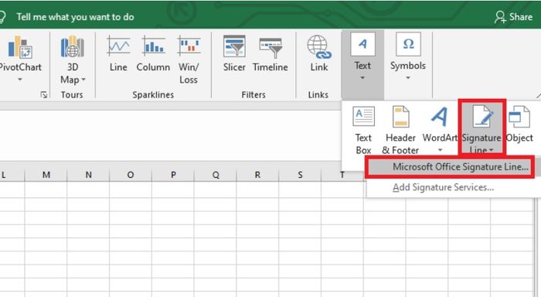
Task: Insert a PivotChart from the ribbon
Action: click(19, 59)
